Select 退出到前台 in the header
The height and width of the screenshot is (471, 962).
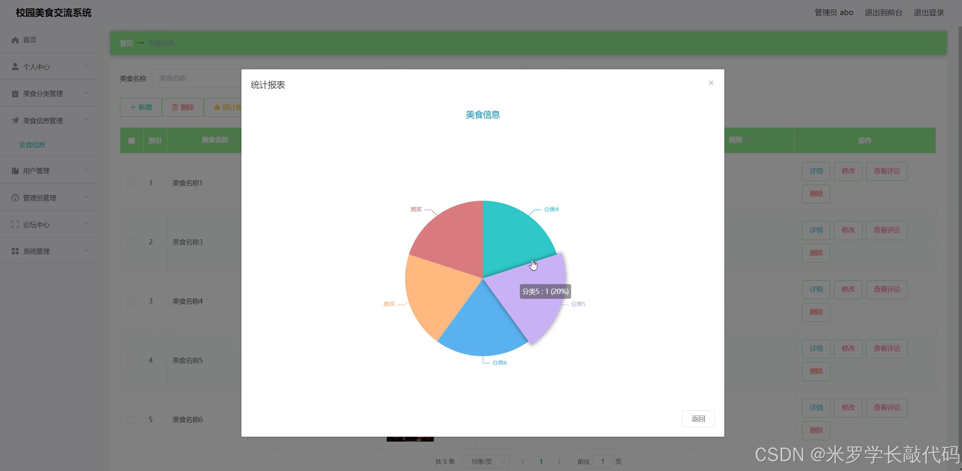882,12
